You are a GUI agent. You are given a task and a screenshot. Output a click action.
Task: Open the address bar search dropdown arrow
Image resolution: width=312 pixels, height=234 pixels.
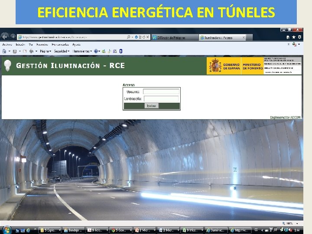tap(132, 37)
